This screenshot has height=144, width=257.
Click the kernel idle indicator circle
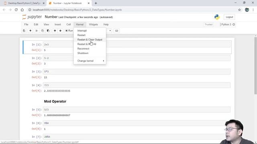coord(234,24)
